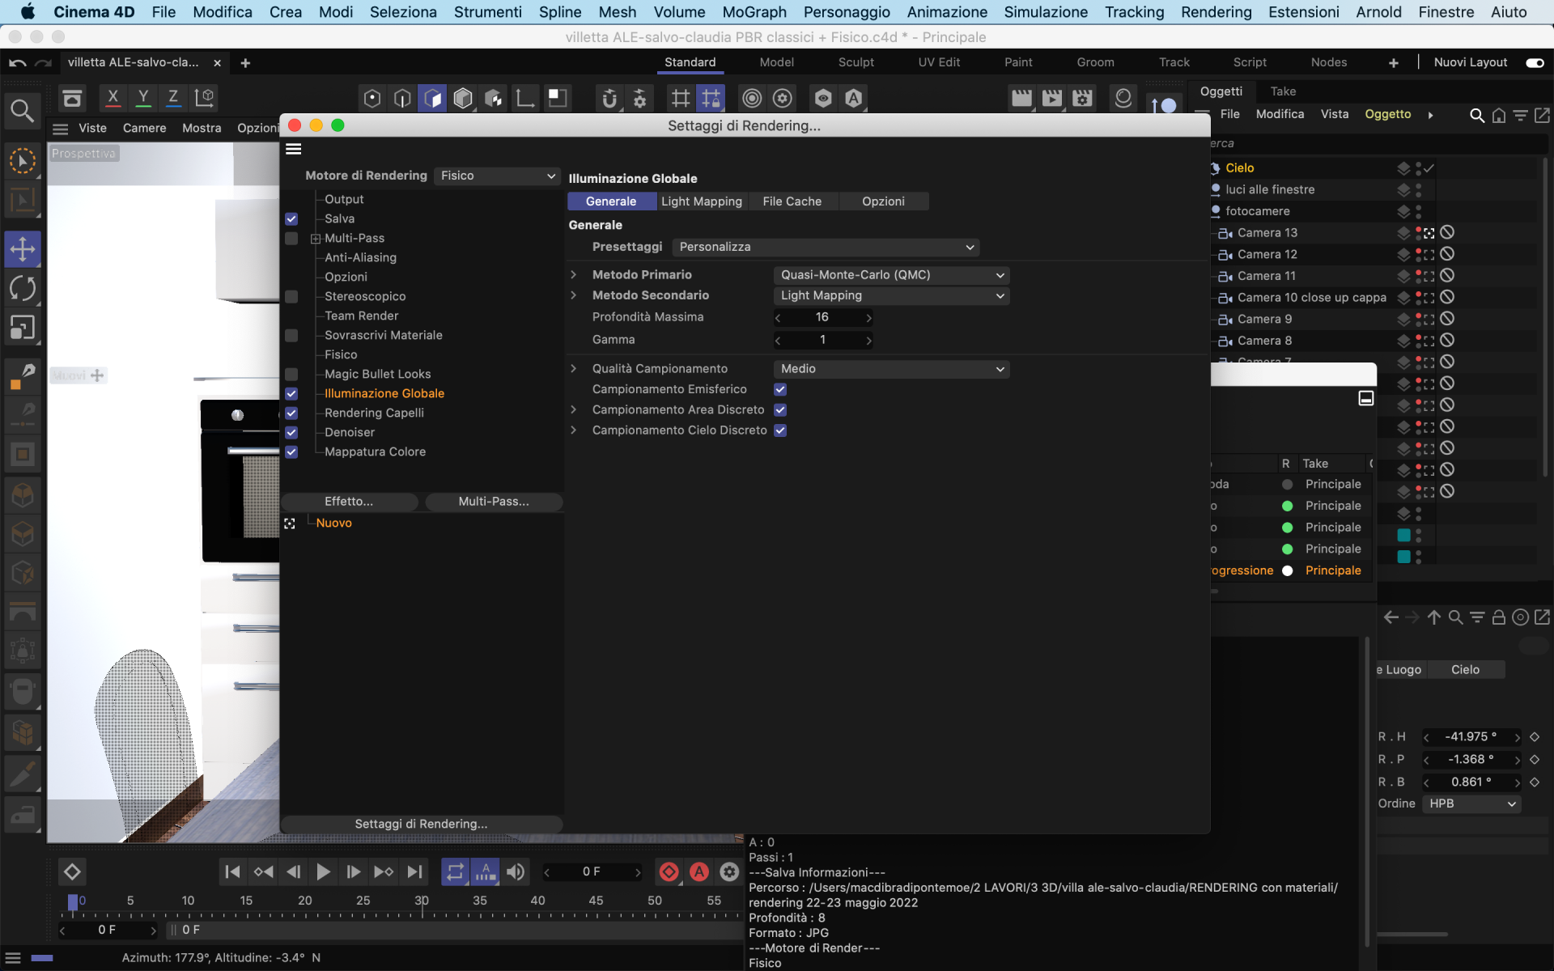Click the Nuovo button at bottom
The height and width of the screenshot is (971, 1554).
pyautogui.click(x=333, y=523)
